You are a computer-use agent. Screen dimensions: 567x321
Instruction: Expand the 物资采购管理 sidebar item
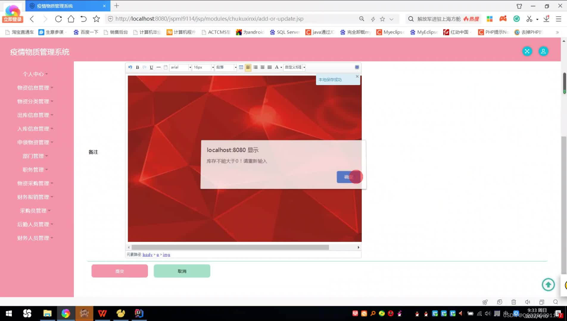point(35,183)
